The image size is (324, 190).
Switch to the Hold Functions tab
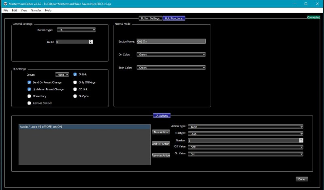173,18
